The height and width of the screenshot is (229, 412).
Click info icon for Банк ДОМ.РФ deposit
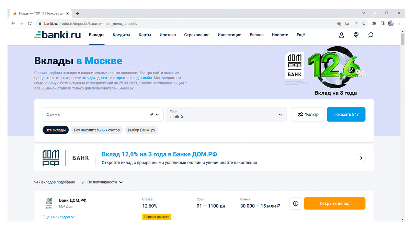[296, 203]
